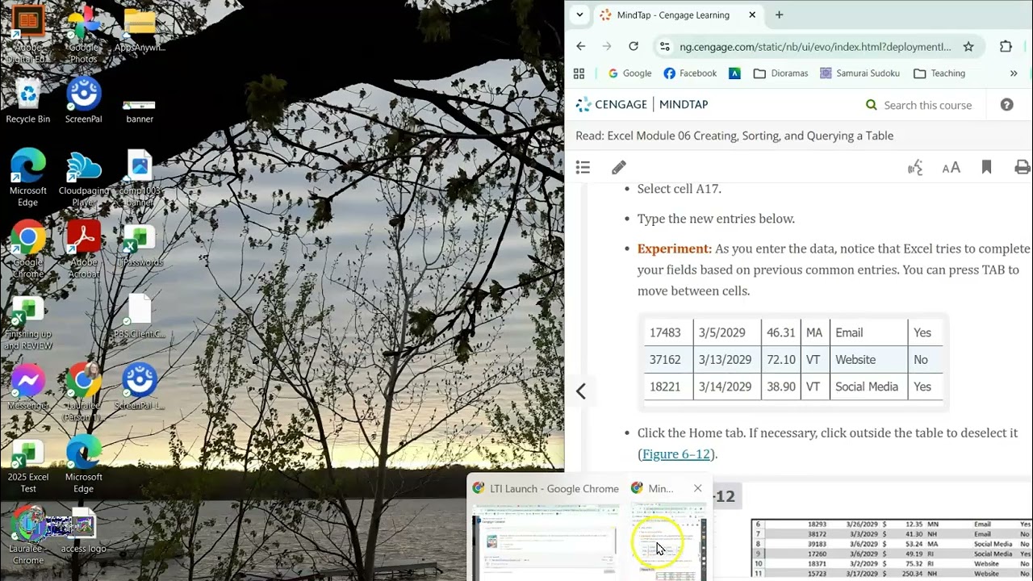Screen dimensions: 1033x581
Task: Open Adobe Acrobat desktop icon
Action: tap(83, 249)
